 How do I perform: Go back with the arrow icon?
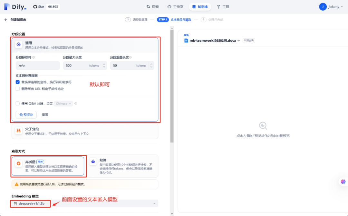click(6, 20)
